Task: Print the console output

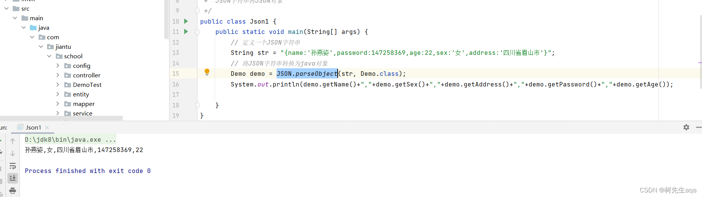Action: (13, 191)
